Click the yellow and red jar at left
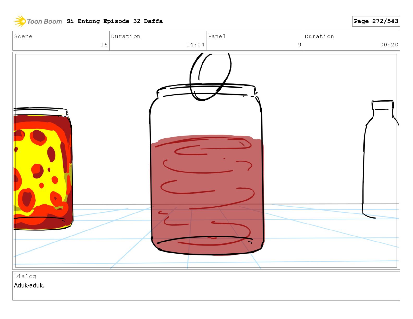The image size is (413, 319). (x=43, y=169)
